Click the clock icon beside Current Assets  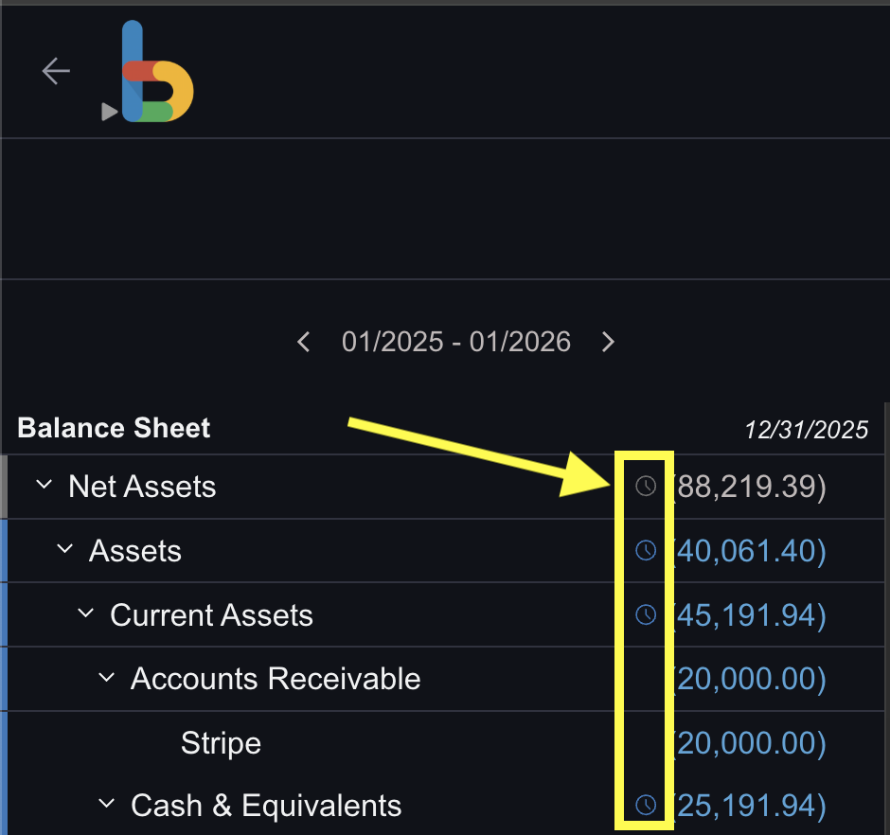[x=644, y=613]
